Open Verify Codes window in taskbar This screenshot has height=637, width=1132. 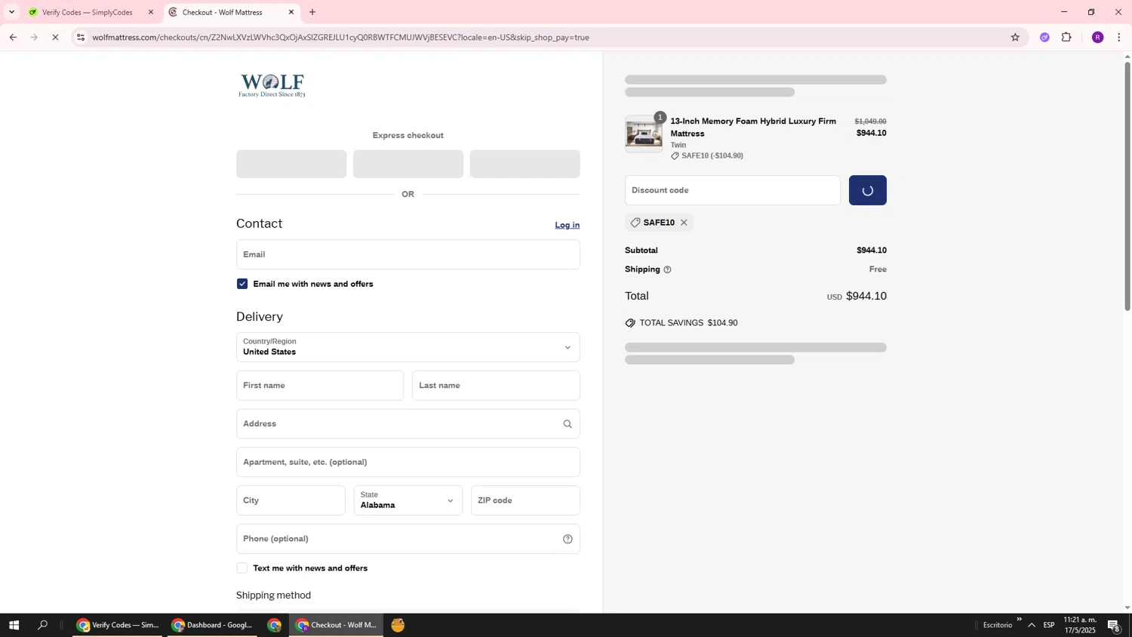tap(118, 625)
